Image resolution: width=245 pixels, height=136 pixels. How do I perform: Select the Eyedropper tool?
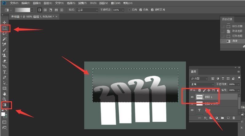4,45
